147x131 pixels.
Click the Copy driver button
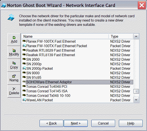(14, 65)
